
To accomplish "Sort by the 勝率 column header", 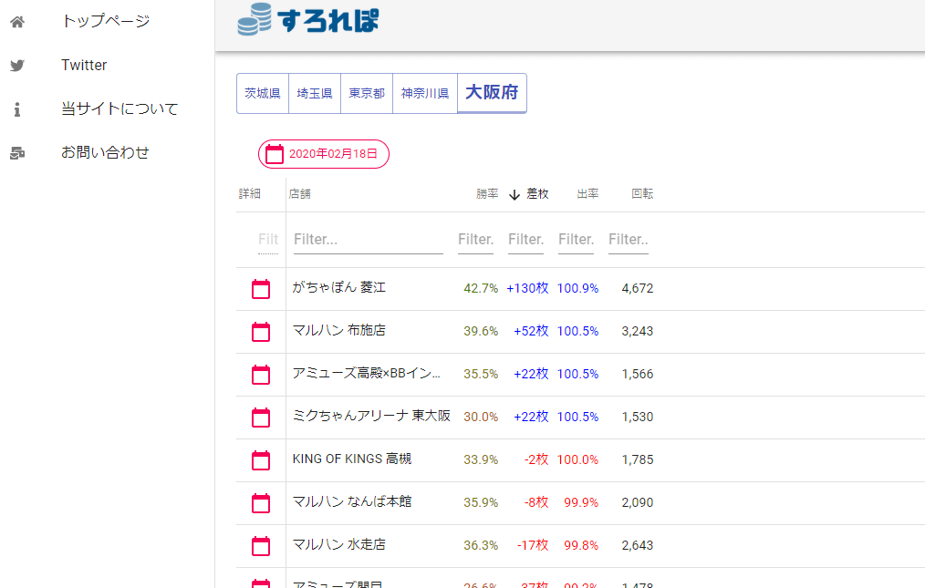I will pos(487,193).
